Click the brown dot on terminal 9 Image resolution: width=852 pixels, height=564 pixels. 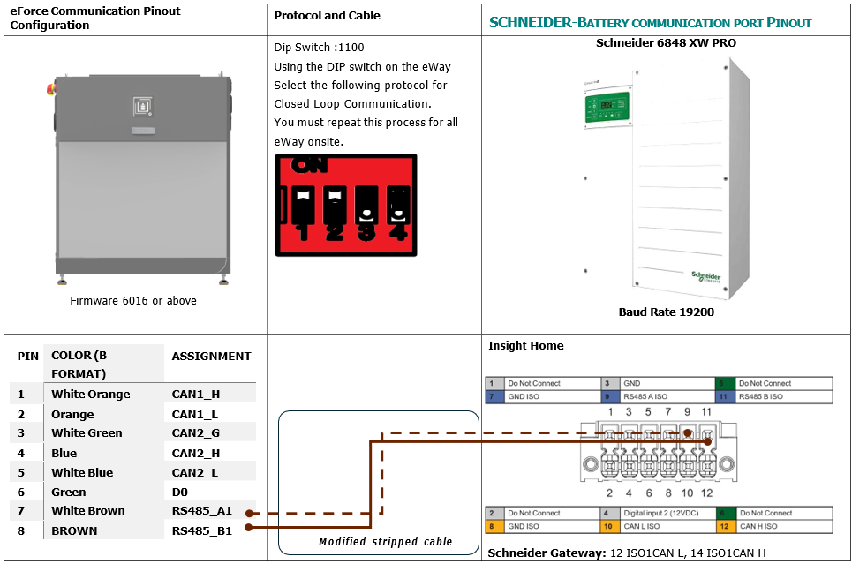tap(688, 433)
